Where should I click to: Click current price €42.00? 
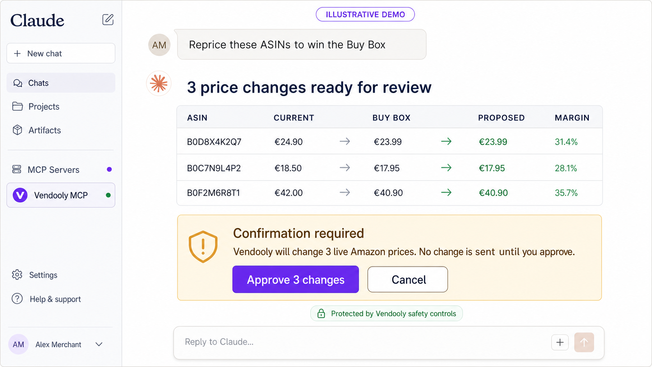(x=289, y=193)
